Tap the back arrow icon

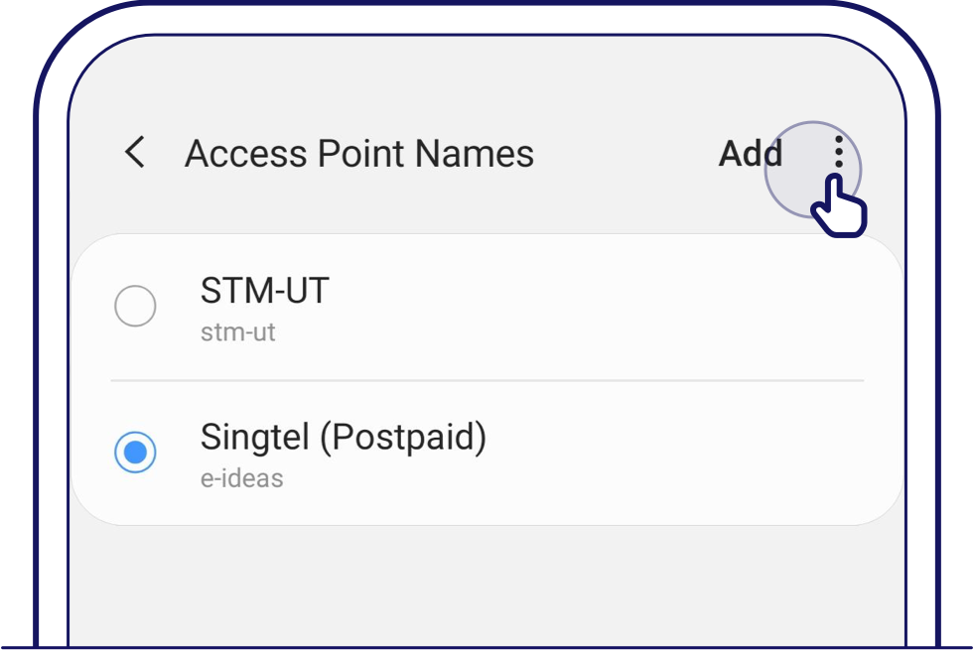tap(135, 153)
